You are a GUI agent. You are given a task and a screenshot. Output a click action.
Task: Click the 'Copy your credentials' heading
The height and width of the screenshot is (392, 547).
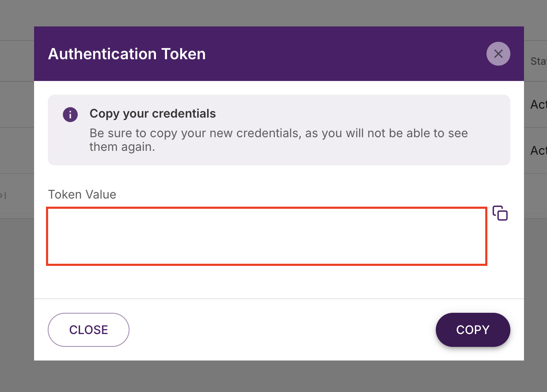[x=153, y=113]
